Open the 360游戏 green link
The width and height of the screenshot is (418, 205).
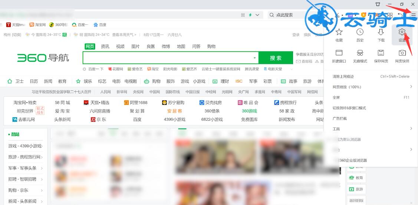pyautogui.click(x=250, y=111)
